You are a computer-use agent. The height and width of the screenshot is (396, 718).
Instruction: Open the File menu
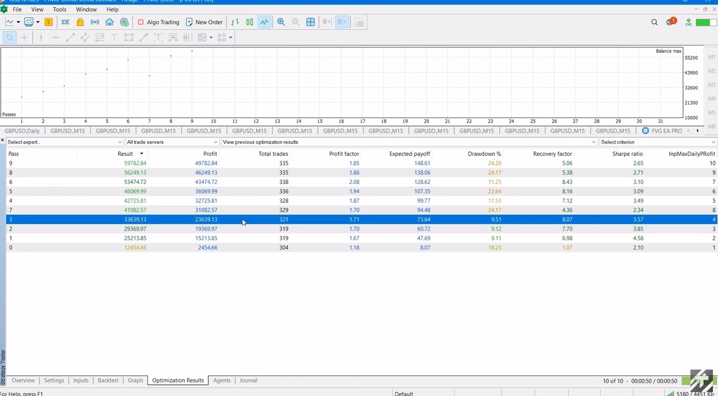pyautogui.click(x=17, y=10)
